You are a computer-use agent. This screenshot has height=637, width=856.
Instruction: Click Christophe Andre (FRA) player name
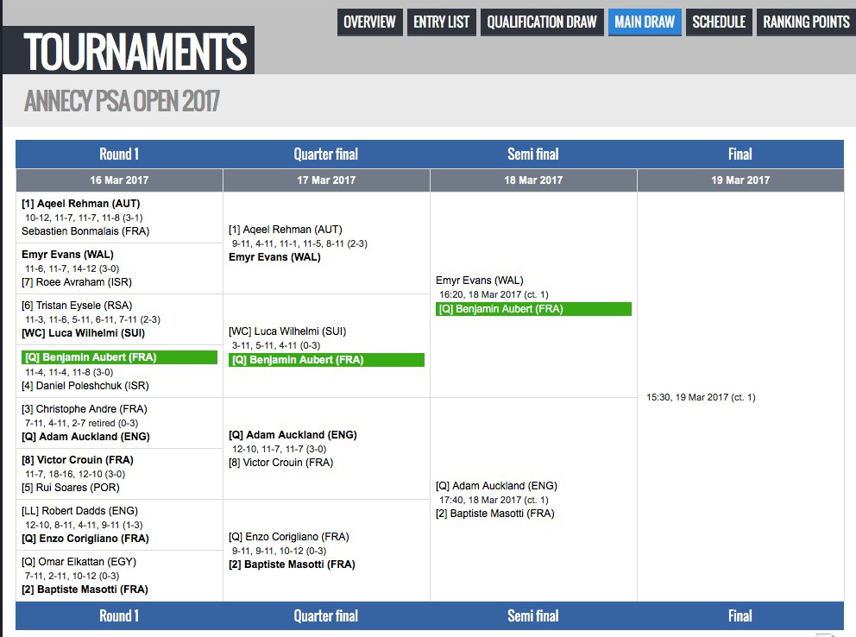pos(84,408)
